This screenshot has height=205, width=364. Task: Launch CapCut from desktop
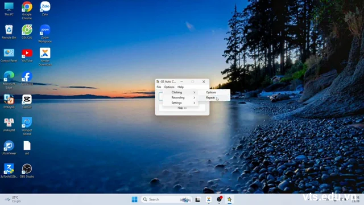point(27,101)
